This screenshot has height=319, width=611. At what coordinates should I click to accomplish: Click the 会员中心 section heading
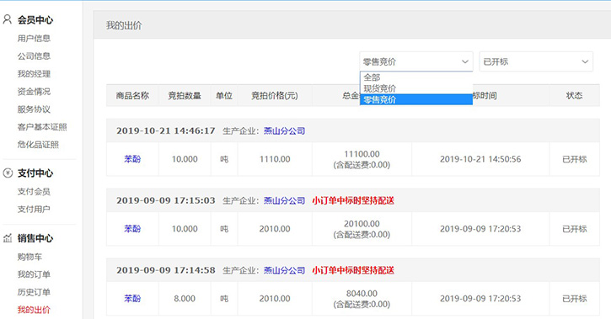coord(35,20)
